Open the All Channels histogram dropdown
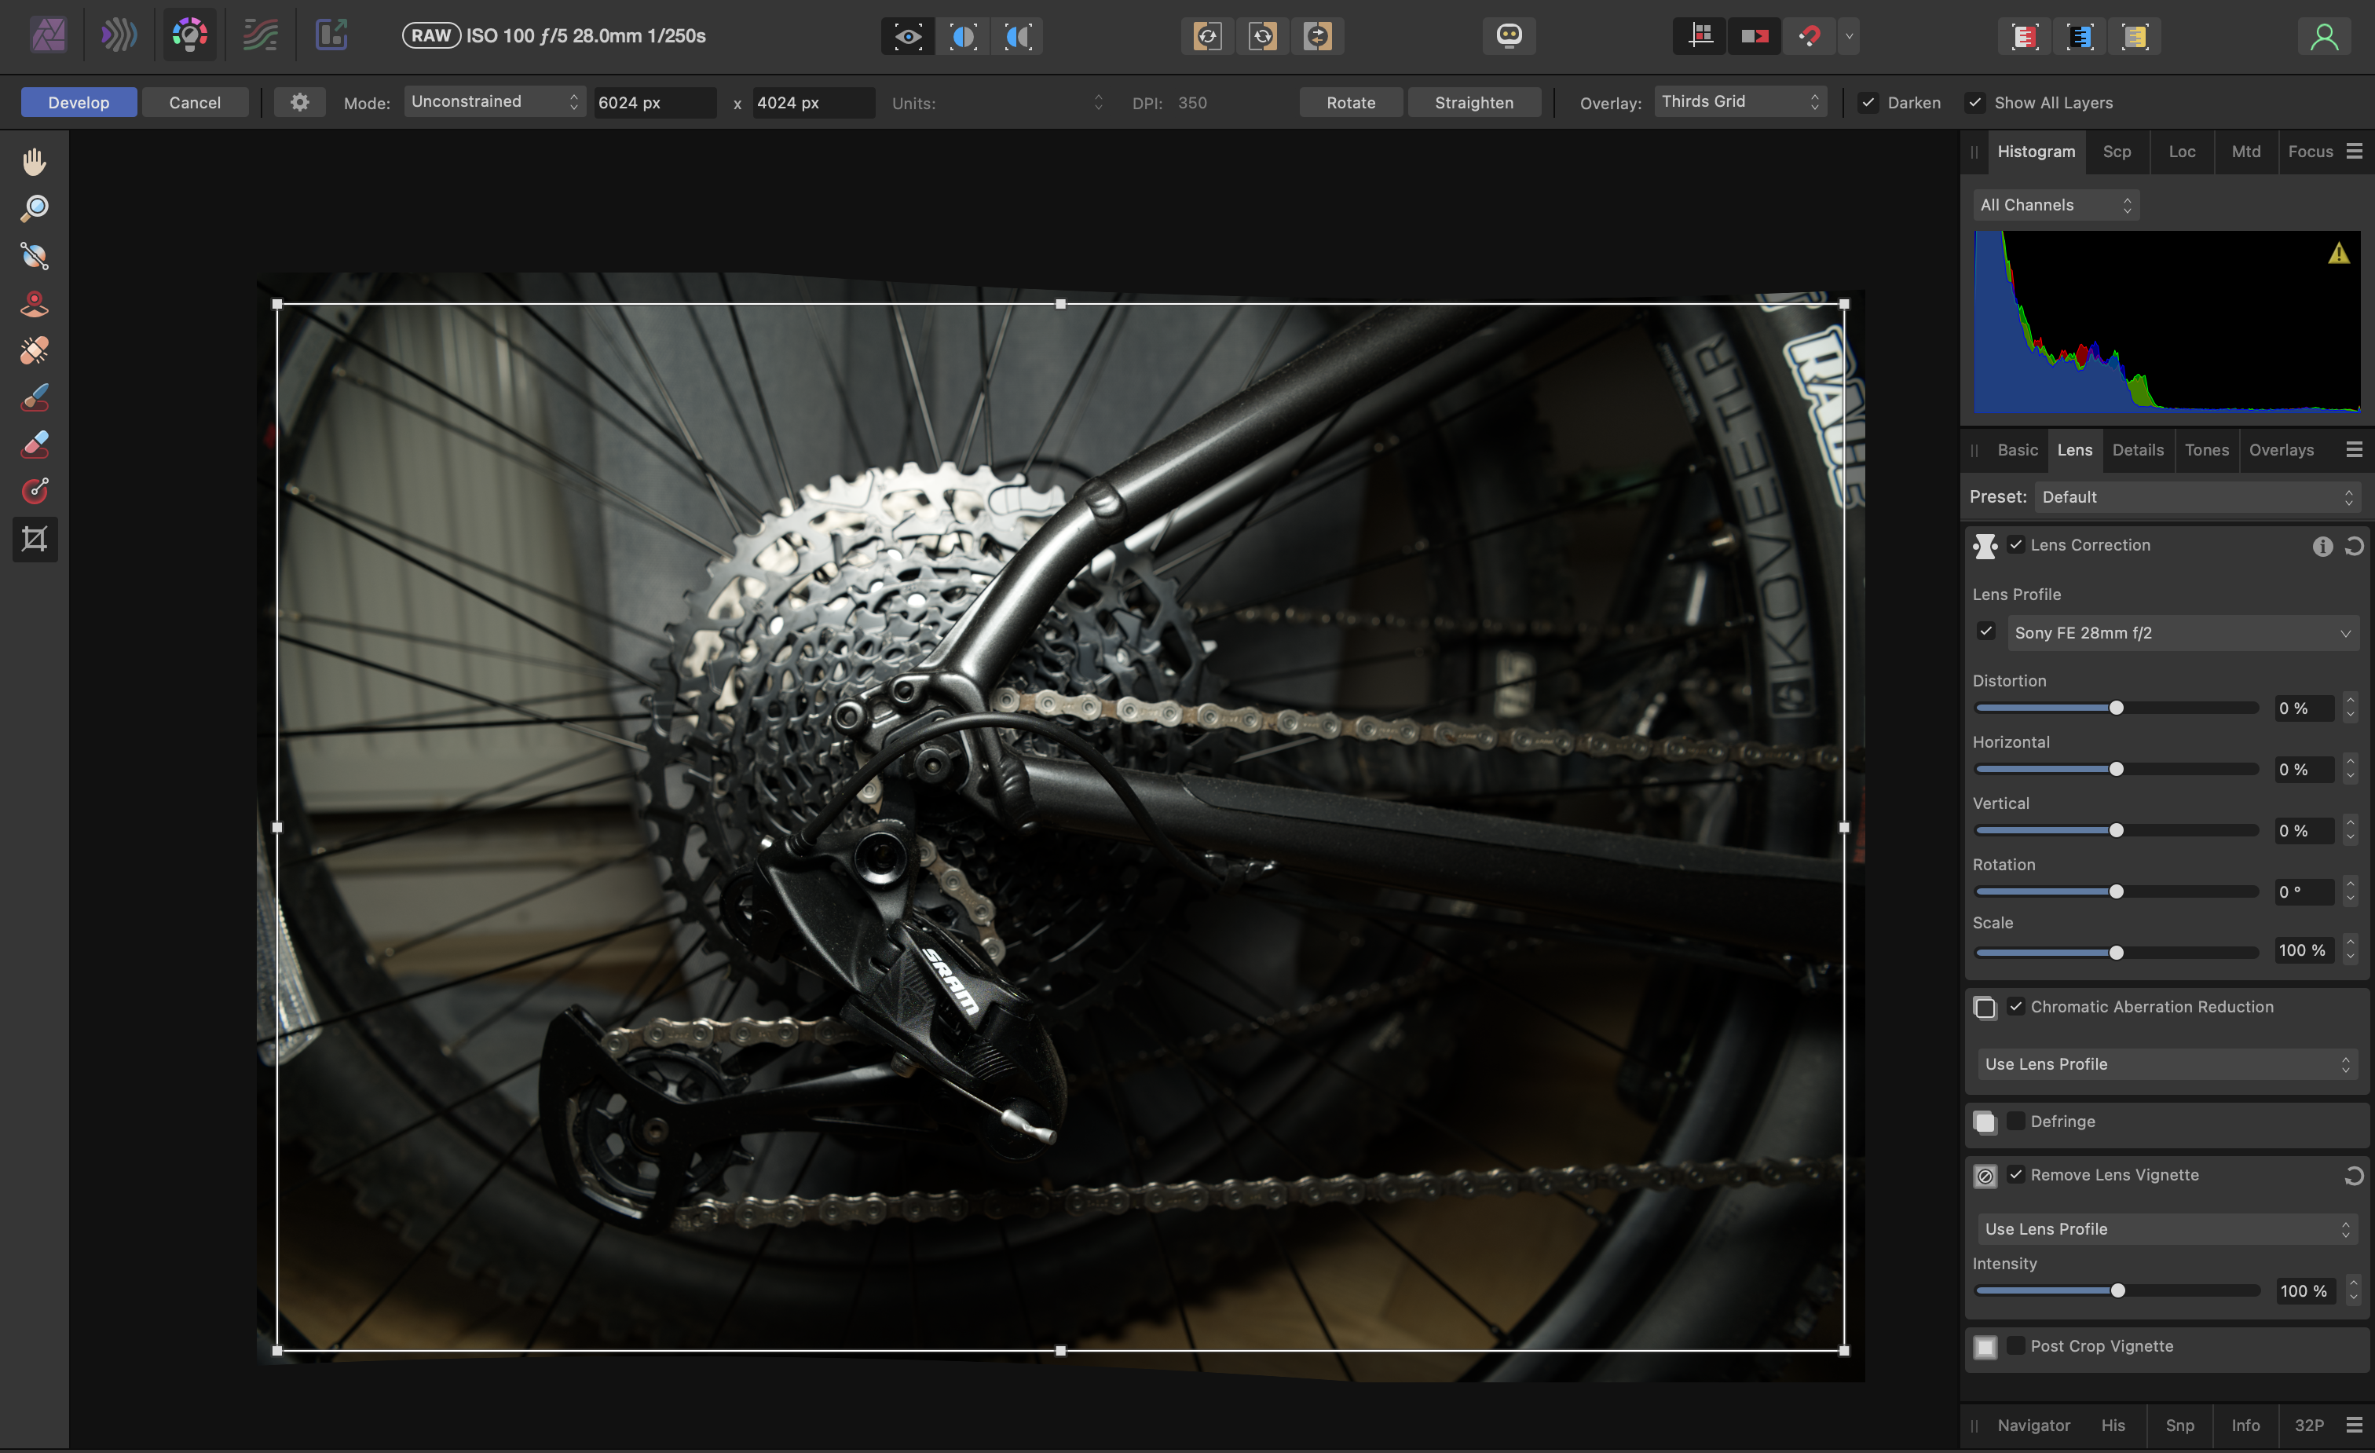Image resolution: width=2375 pixels, height=1453 pixels. 2055,204
